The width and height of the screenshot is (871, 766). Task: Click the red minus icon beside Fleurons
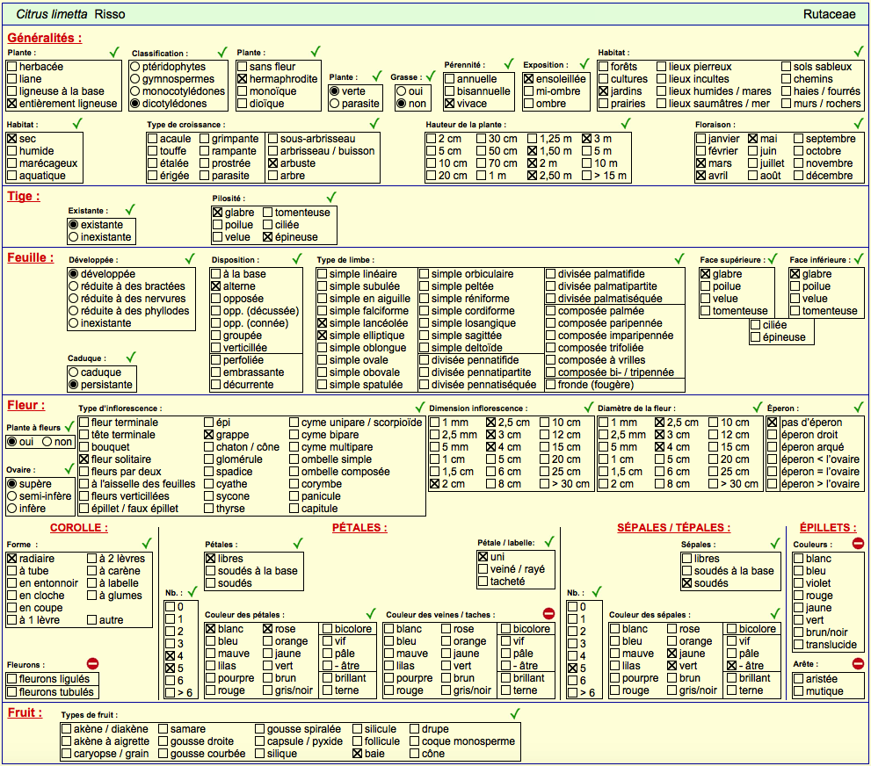93,663
